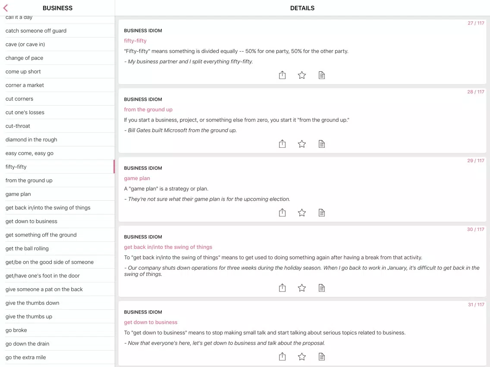Screen dimensions: 490x367
Task: Open document icon for 'from the ground up'
Action: click(x=321, y=144)
